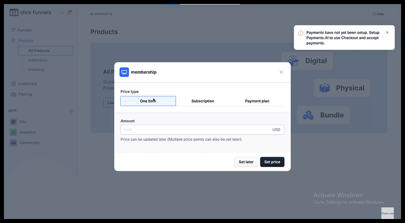Click the Amount field label
405x223 pixels.
pyautogui.click(x=127, y=121)
